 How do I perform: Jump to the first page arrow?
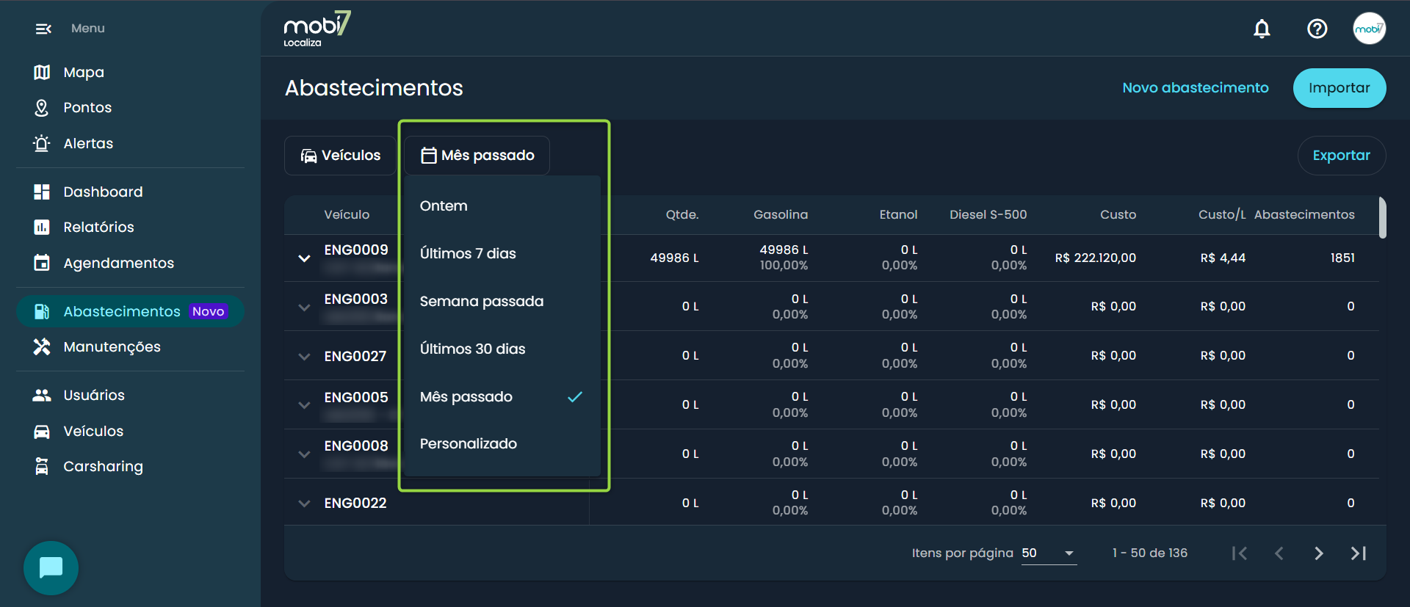(x=1240, y=553)
